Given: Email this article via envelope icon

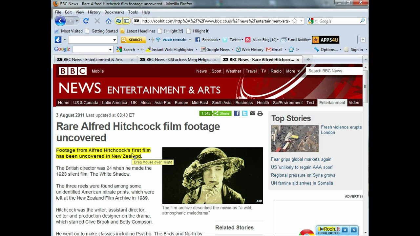Looking at the screenshot, I should click(252, 113).
